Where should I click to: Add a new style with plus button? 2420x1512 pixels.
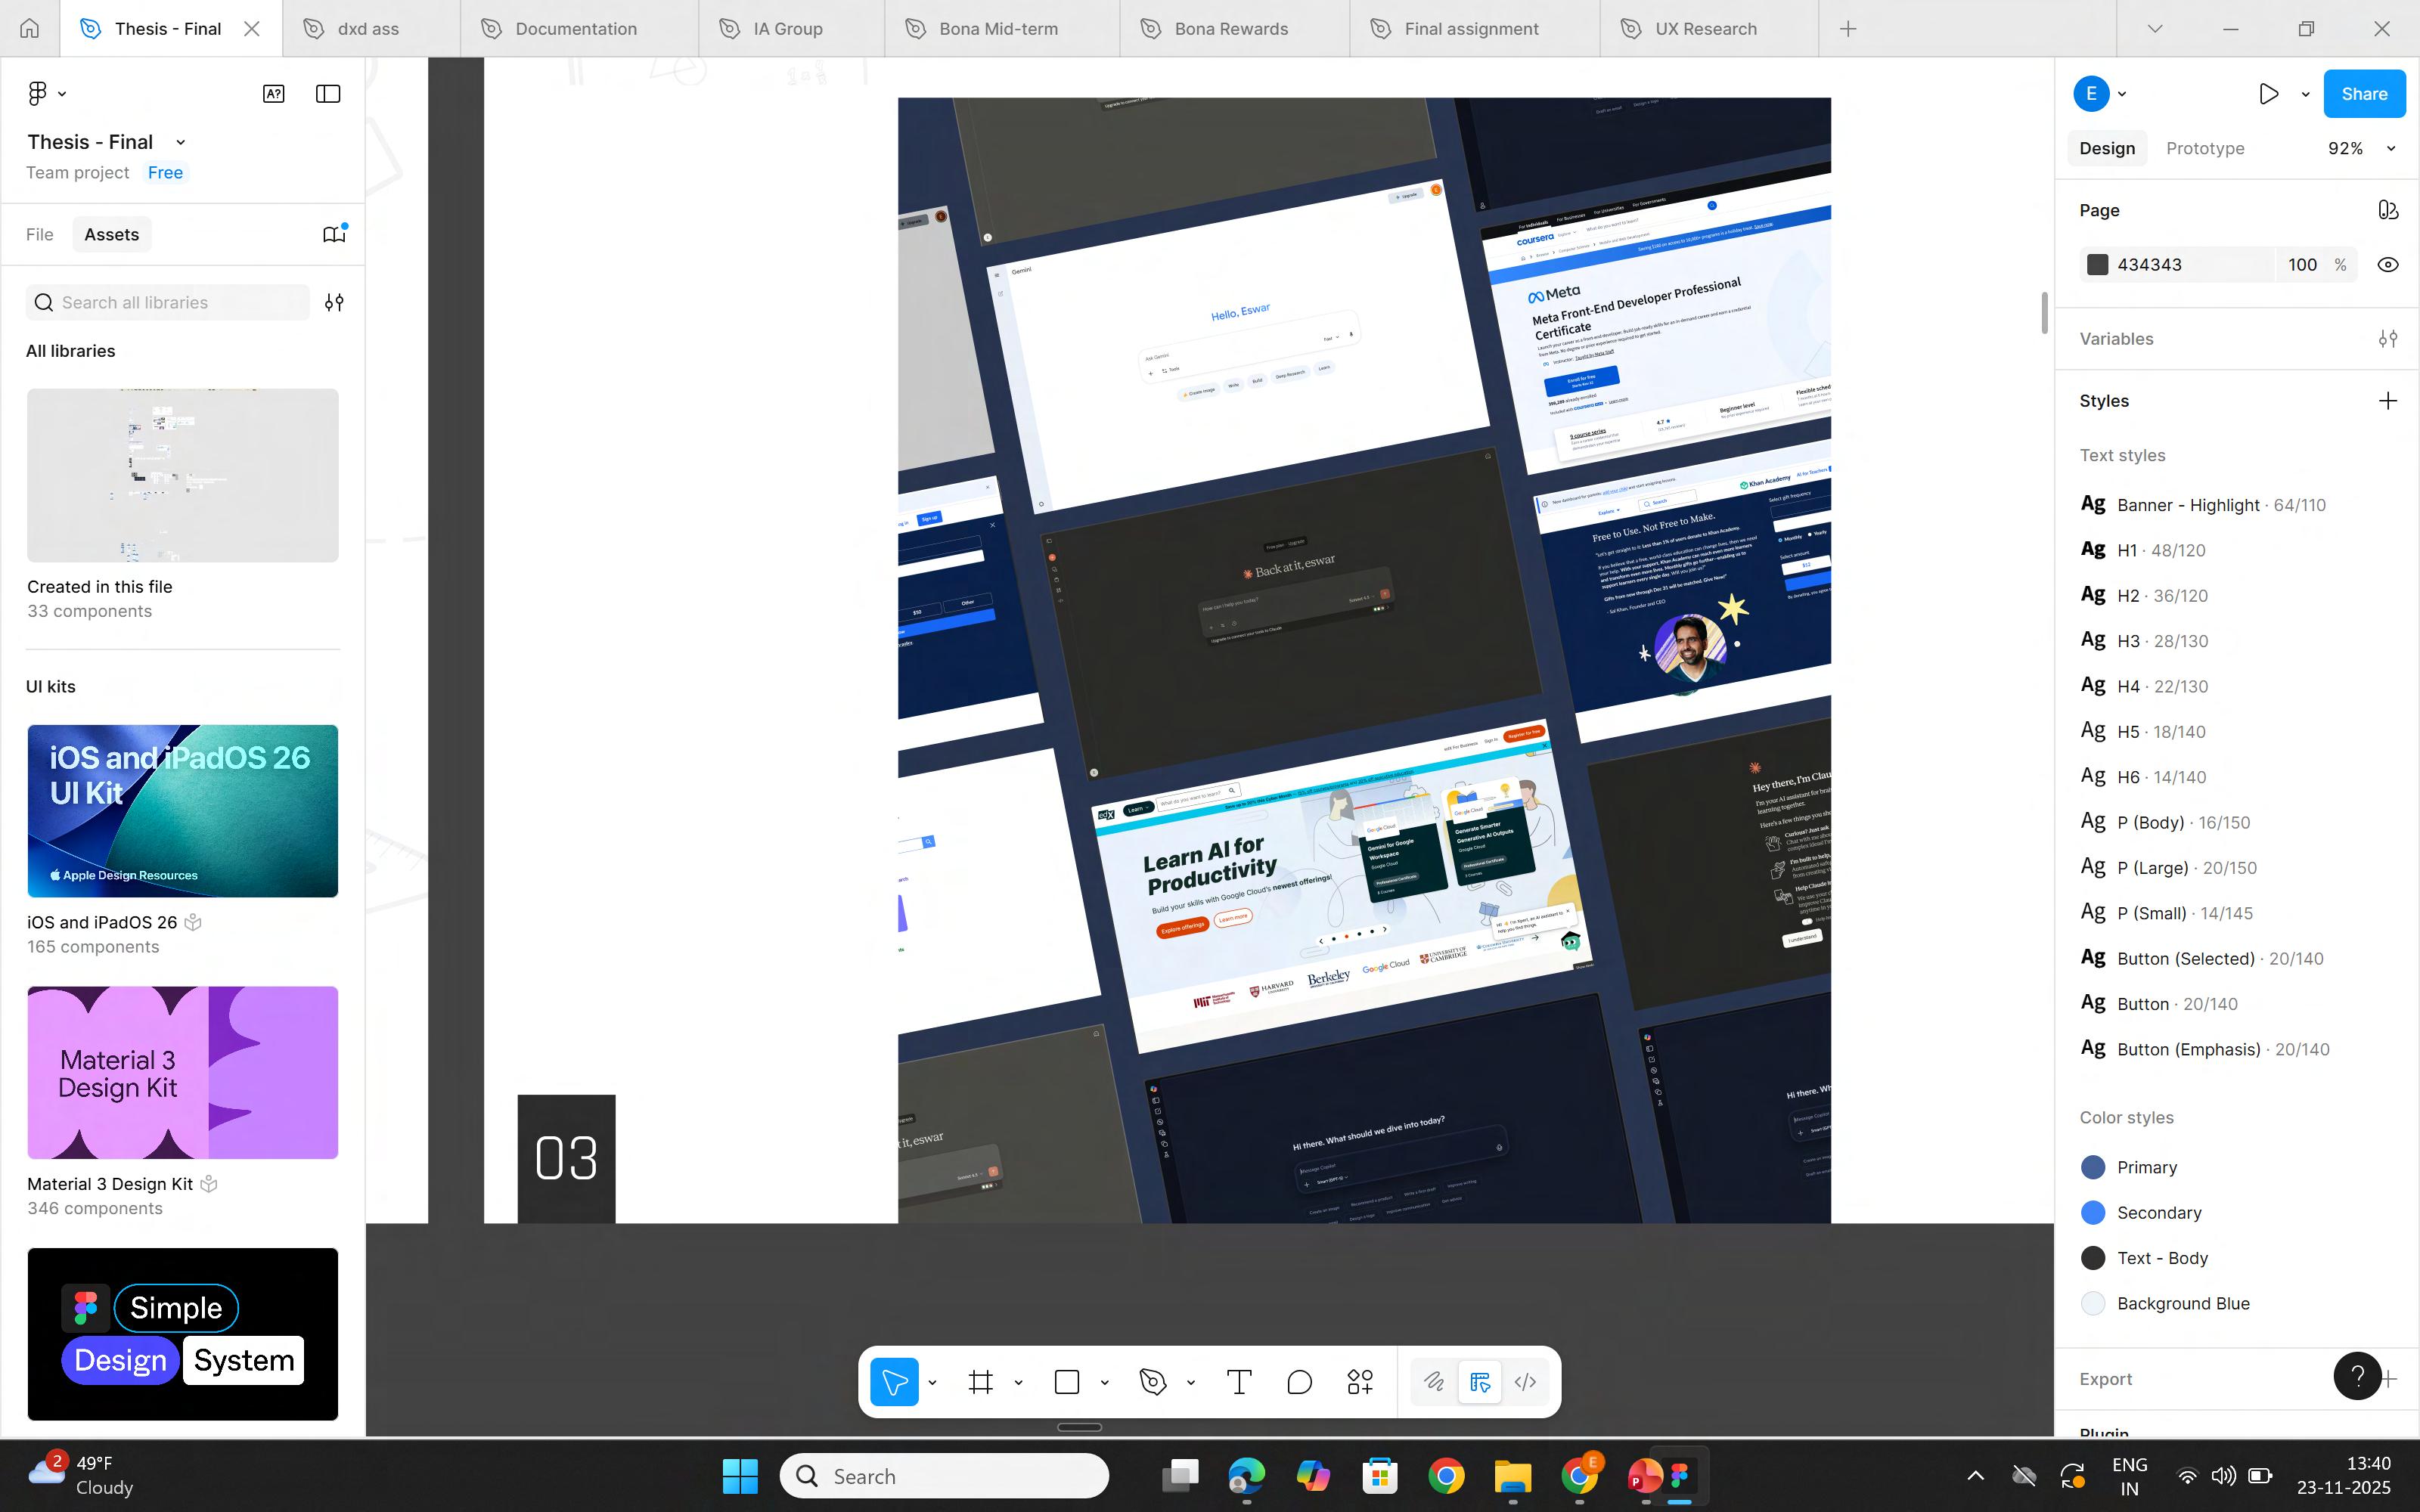[2388, 401]
